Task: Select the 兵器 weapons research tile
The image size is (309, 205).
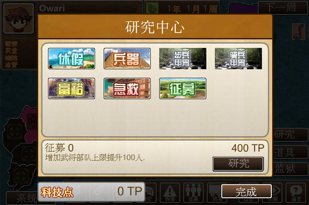Action: tap(127, 58)
